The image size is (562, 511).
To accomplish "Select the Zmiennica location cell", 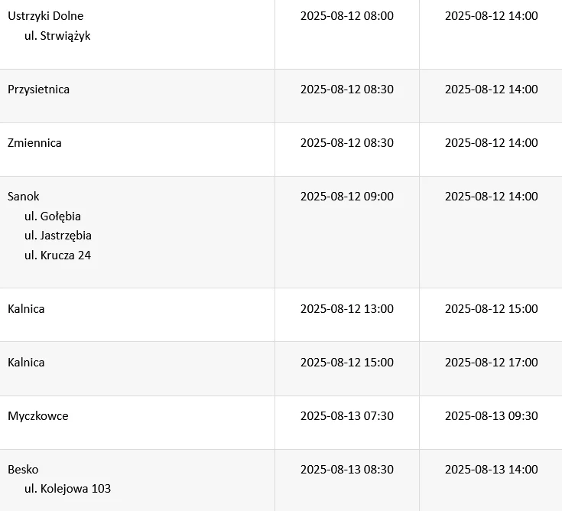I will pos(34,143).
